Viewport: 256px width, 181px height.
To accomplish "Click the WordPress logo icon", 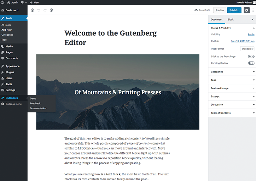I will tap(2, 2).
